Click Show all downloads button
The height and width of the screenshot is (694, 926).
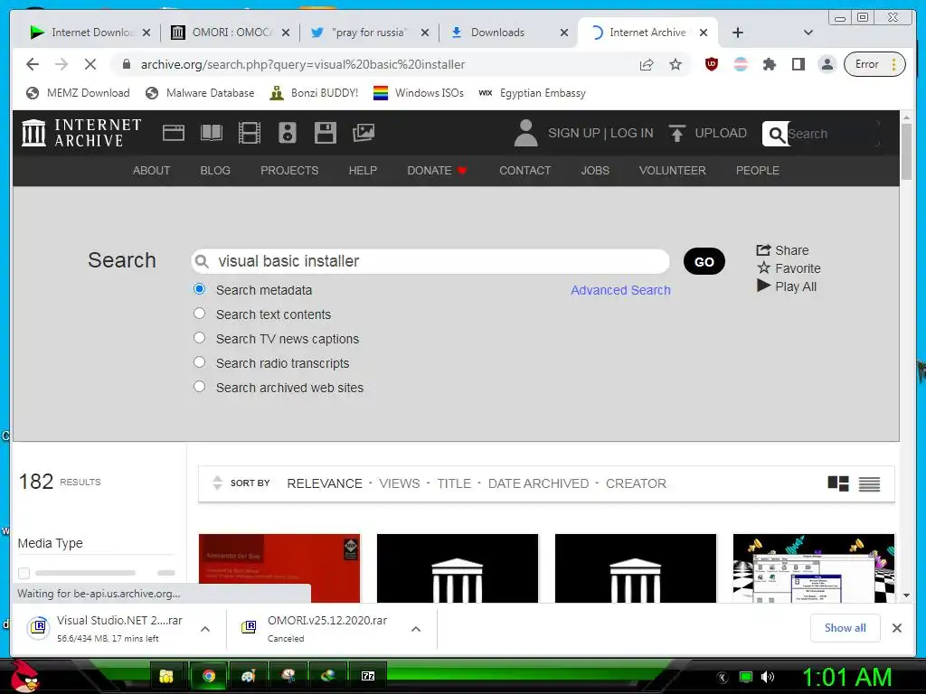click(x=846, y=628)
